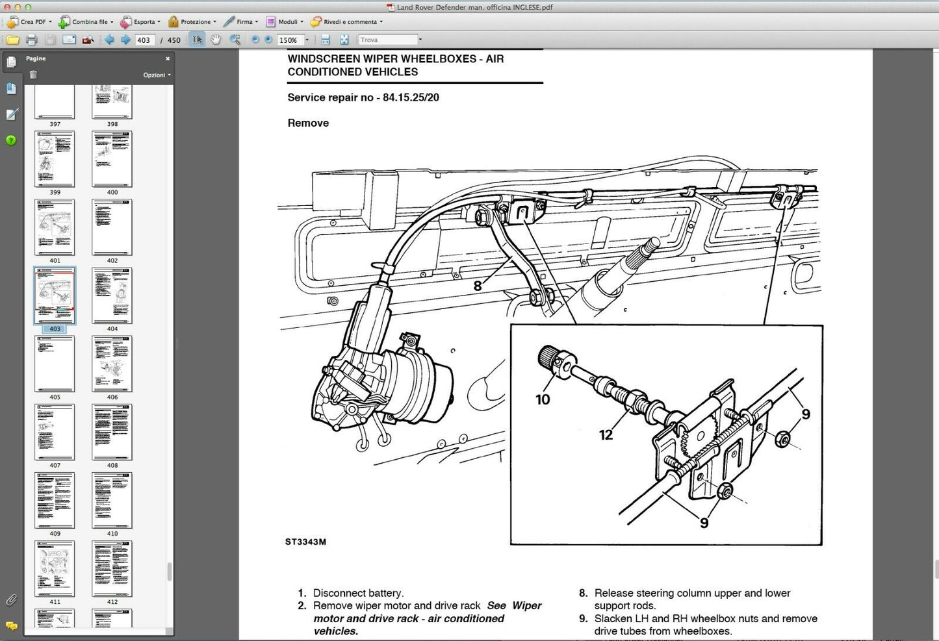Click the email envelope icon
The height and width of the screenshot is (641, 939).
(69, 40)
